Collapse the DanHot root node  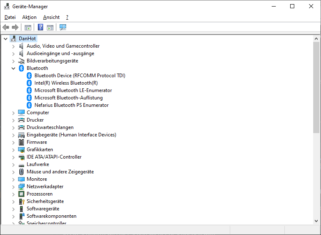tap(6, 39)
